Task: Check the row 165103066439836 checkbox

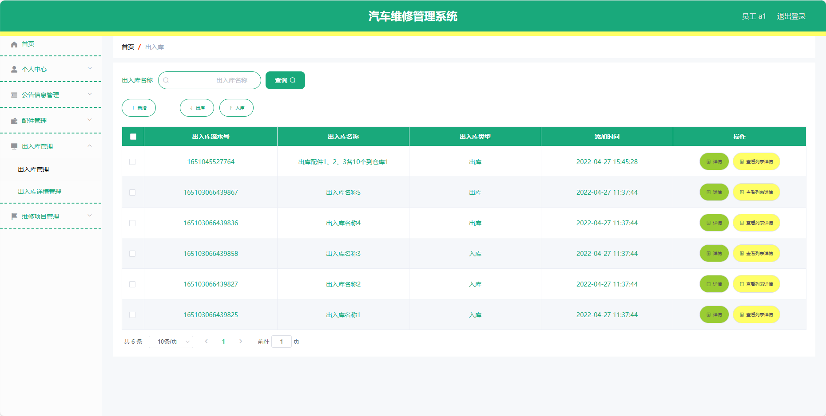Action: [132, 223]
